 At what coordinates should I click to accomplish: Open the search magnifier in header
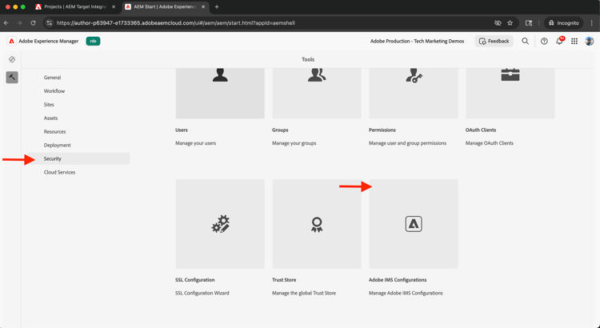(526, 41)
